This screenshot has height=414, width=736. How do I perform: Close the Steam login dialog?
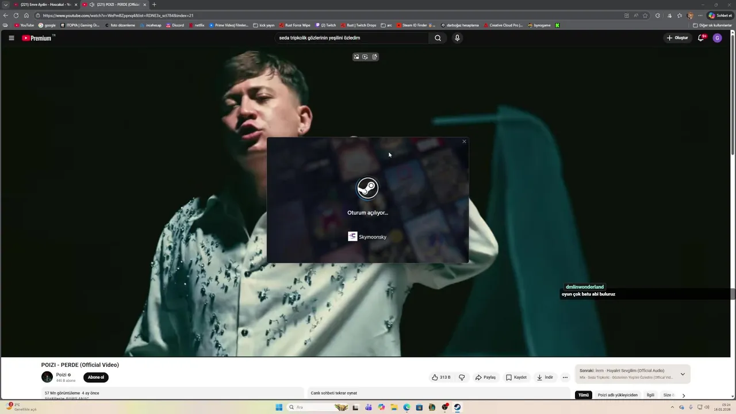(x=464, y=141)
